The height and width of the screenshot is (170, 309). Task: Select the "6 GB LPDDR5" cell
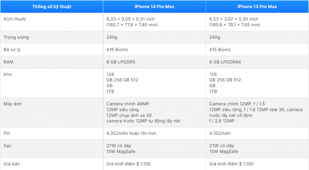click(121, 62)
